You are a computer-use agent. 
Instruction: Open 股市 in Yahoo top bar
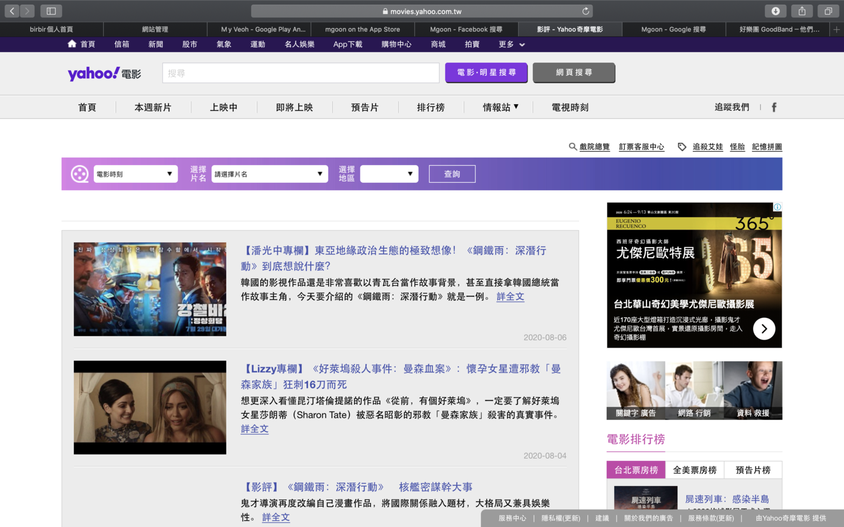(x=190, y=45)
